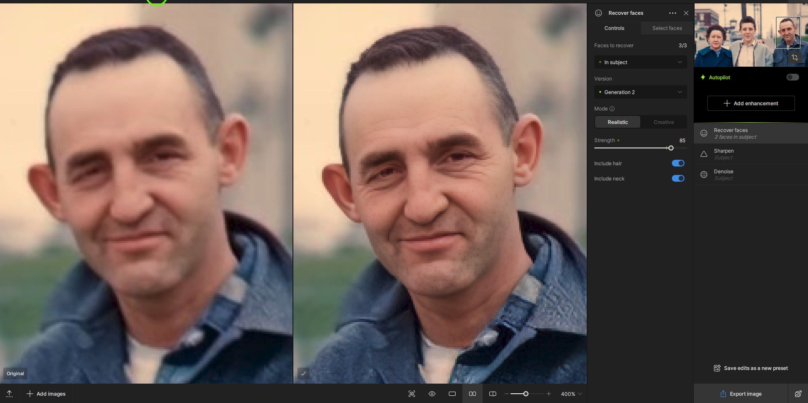
Task: Turn off the Include hair toggle
Action: click(678, 163)
